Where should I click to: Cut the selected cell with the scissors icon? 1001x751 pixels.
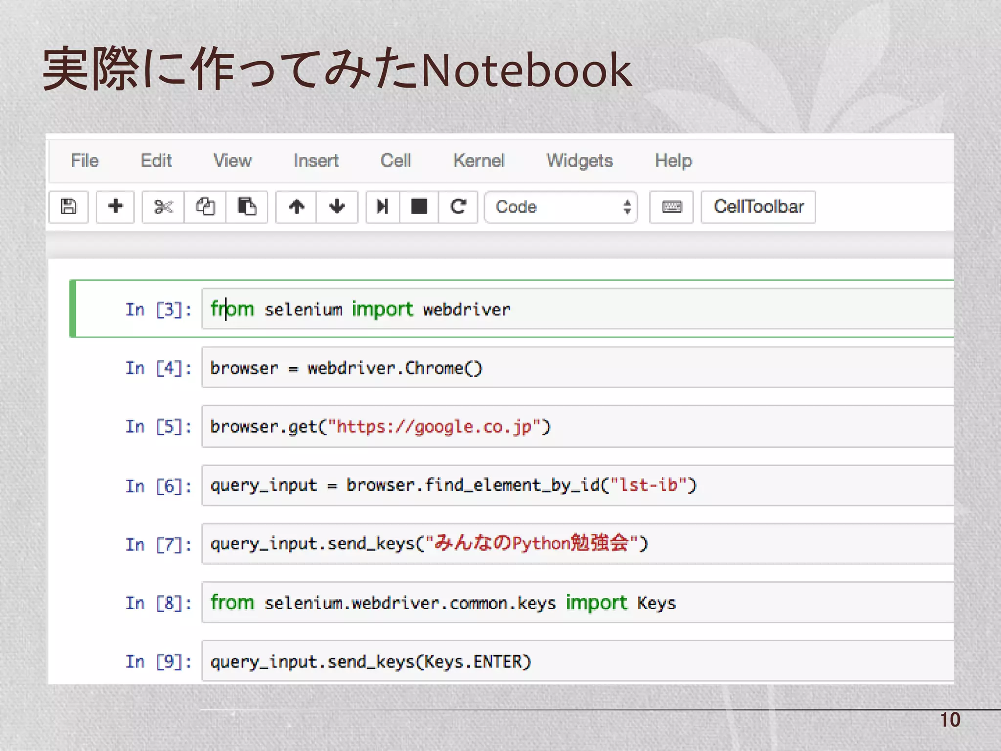tap(163, 207)
